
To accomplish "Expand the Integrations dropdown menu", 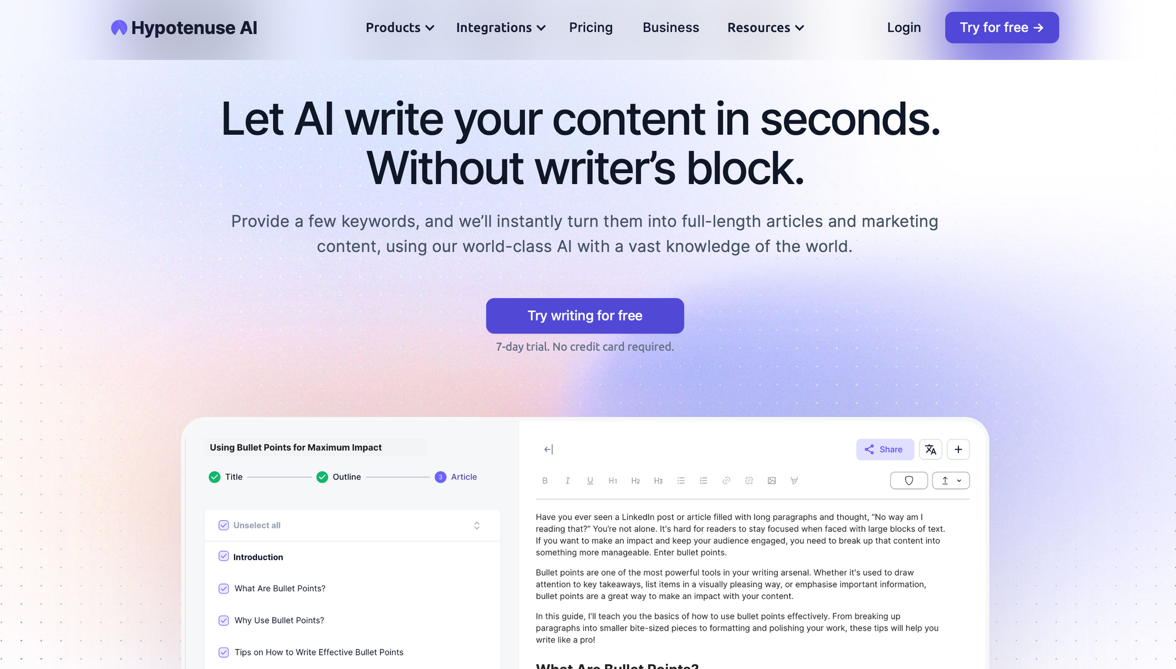I will (x=499, y=28).
